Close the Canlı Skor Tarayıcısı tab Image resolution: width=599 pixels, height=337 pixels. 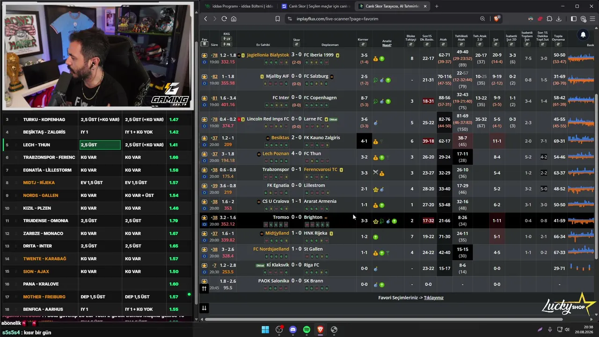coord(425,6)
